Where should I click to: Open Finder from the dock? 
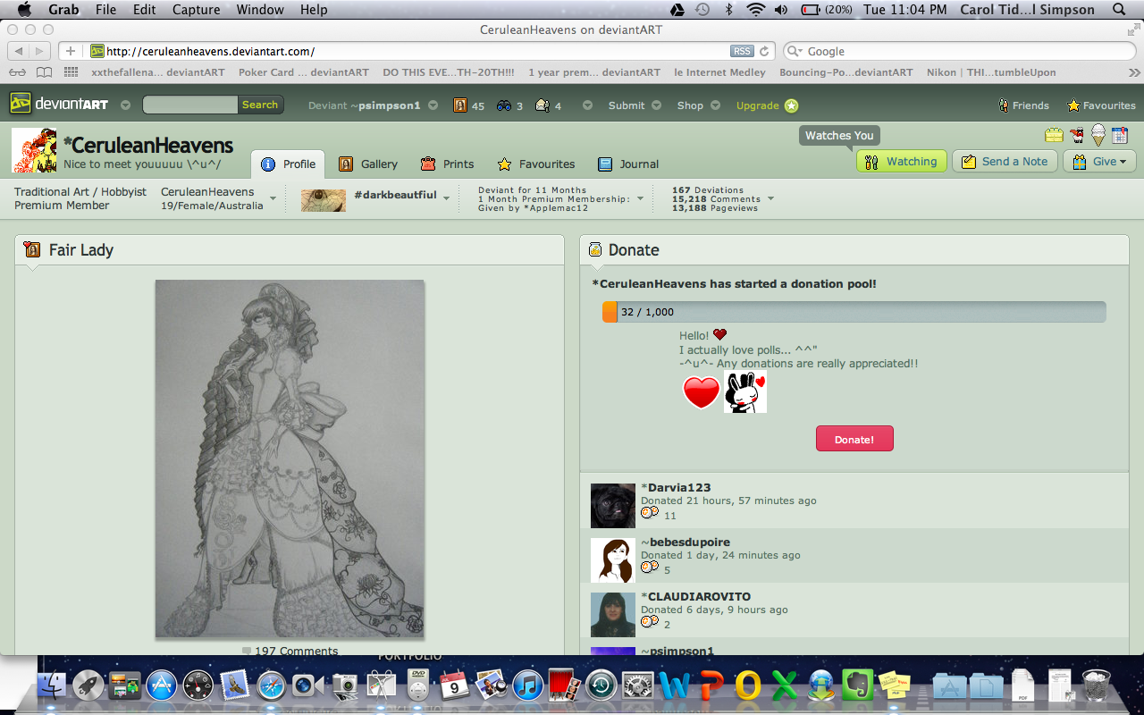point(53,686)
